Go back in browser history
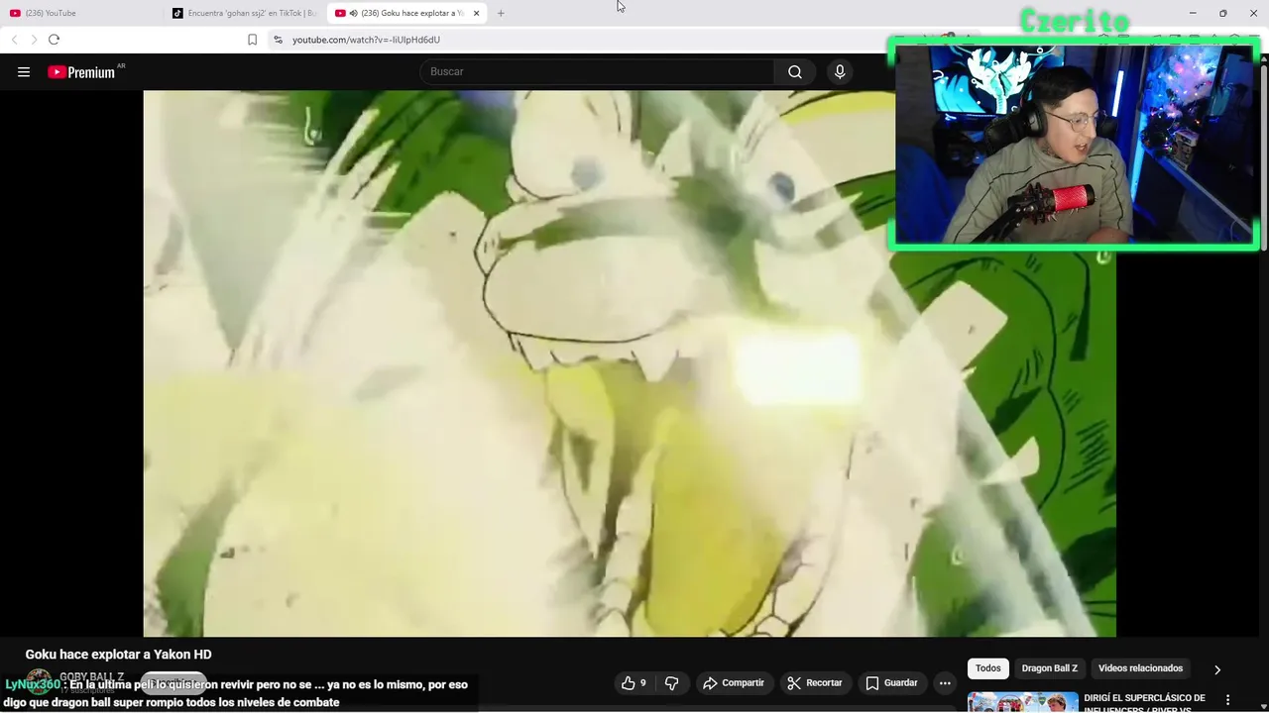The image size is (1269, 713). 14,40
